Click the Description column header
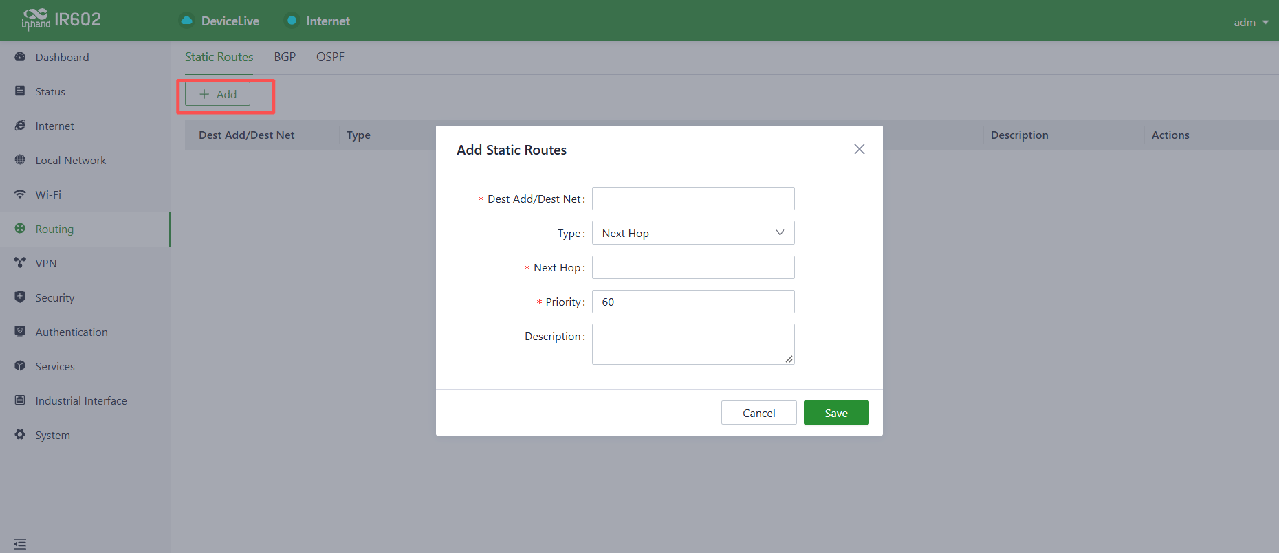Viewport: 1279px width, 553px height. (1019, 135)
